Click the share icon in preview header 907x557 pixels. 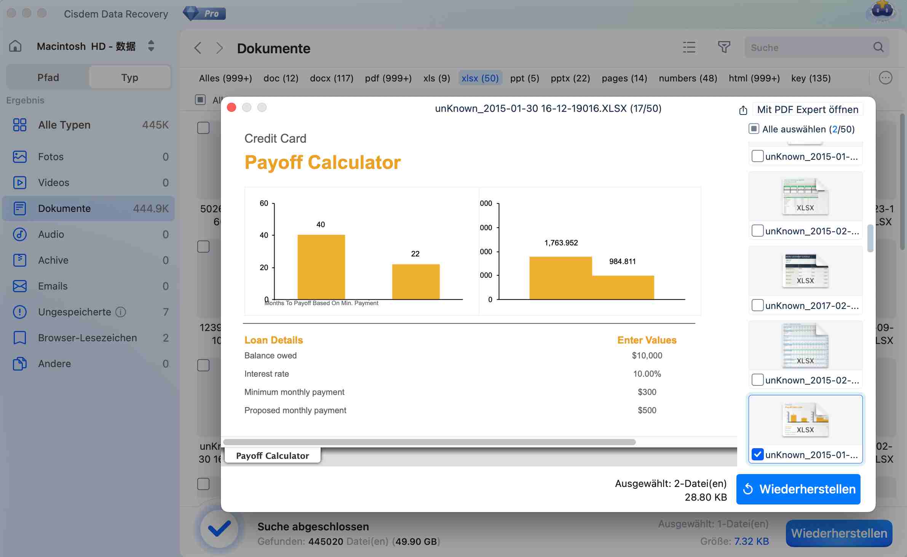pyautogui.click(x=743, y=110)
